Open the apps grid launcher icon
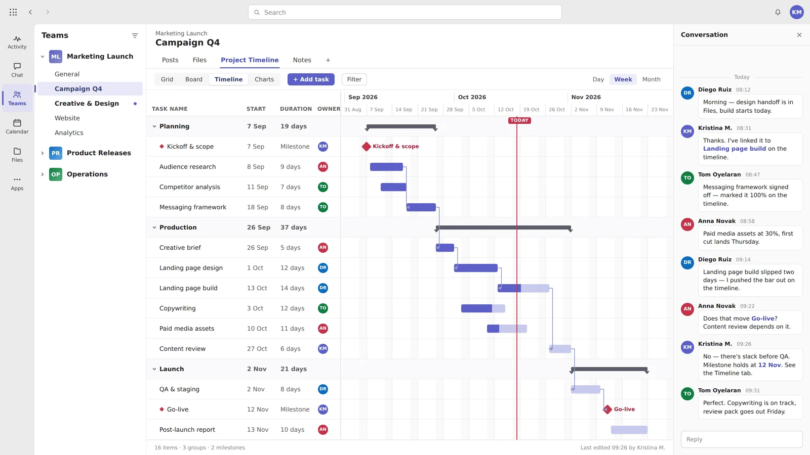The height and width of the screenshot is (455, 810). pyautogui.click(x=13, y=12)
